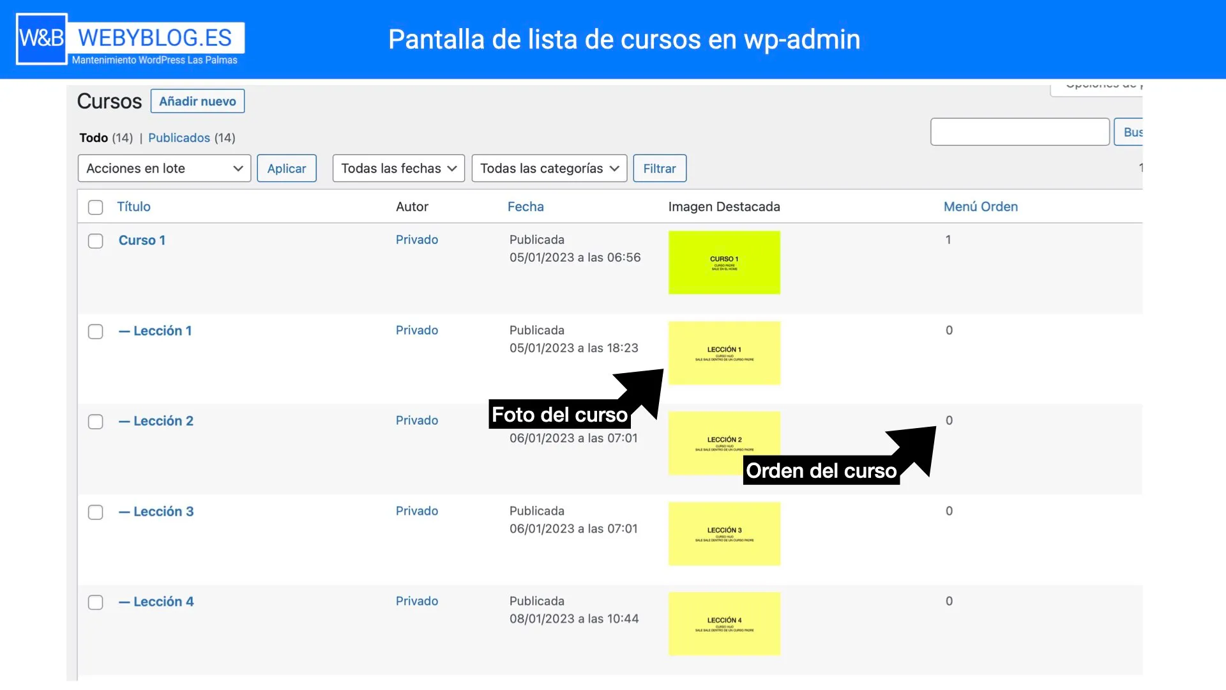Open the Todas las categorías dropdown

[x=549, y=168]
